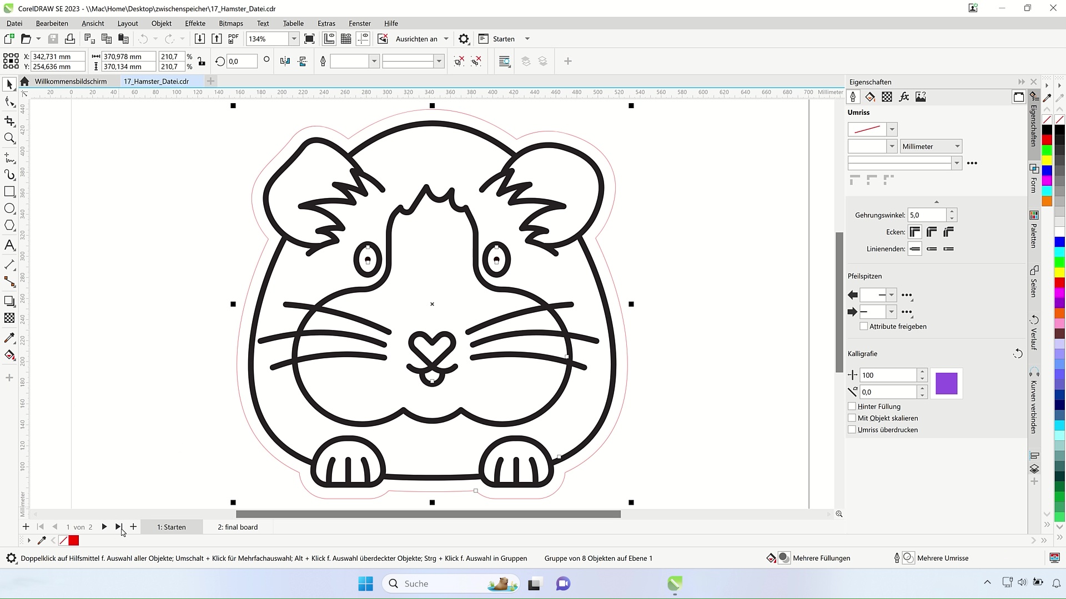The width and height of the screenshot is (1066, 599).
Task: Toggle Mit Objekt skalieren checkbox
Action: (x=852, y=418)
